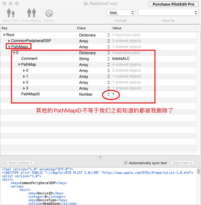Expand PathMap item 2
The height and width of the screenshot is (205, 201).
pos(24,82)
